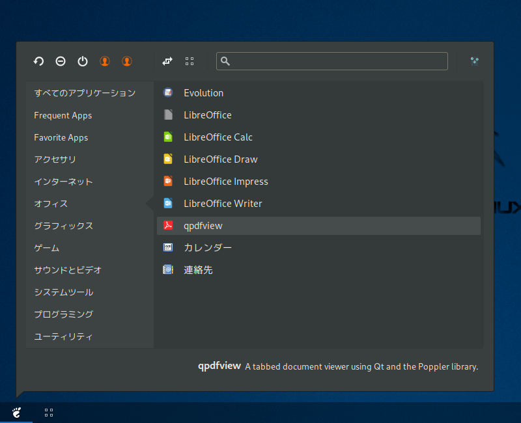Click the orange user icon beside the power icon
The height and width of the screenshot is (423, 521).
[x=105, y=61]
